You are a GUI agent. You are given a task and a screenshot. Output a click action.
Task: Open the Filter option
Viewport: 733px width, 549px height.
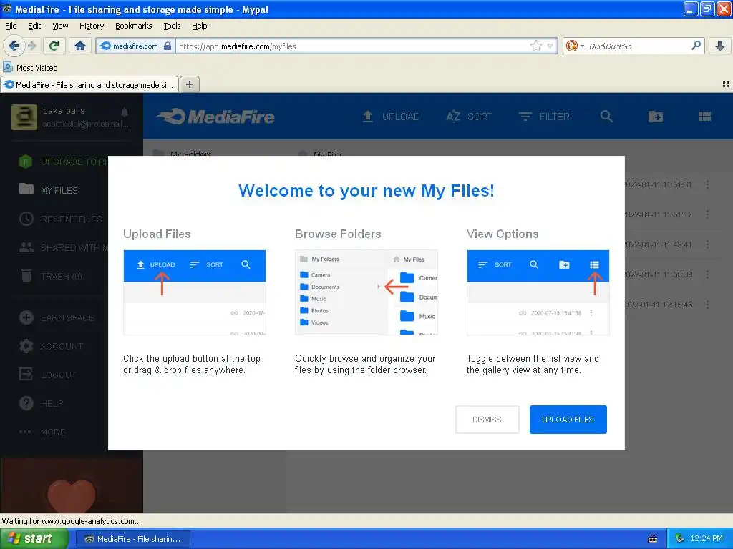(x=544, y=117)
